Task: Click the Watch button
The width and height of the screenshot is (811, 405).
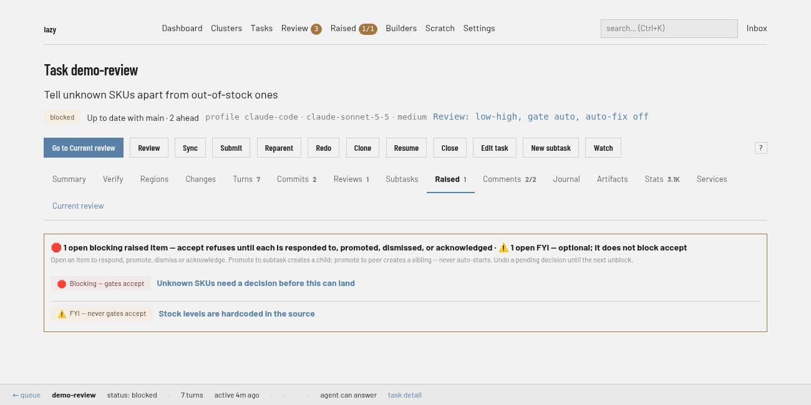Action: tap(603, 148)
